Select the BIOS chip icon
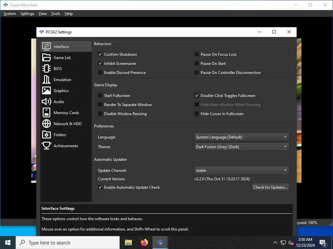The height and width of the screenshot is (249, 333). tap(46, 68)
